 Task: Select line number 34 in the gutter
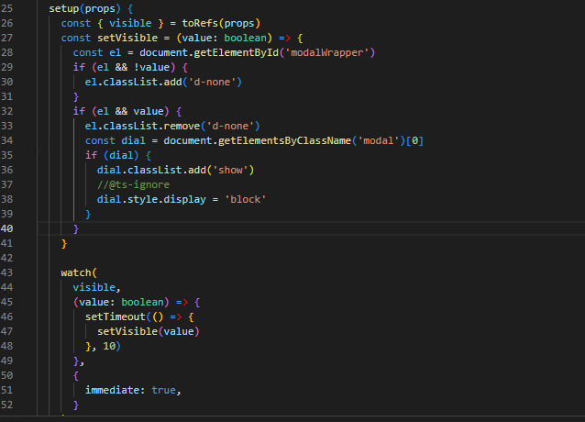pyautogui.click(x=6, y=140)
